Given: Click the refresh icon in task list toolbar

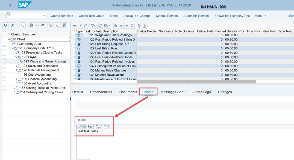Looking at the screenshot, I should (101, 26).
